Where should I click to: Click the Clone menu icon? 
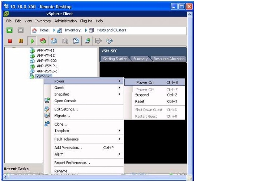click(x=47, y=124)
